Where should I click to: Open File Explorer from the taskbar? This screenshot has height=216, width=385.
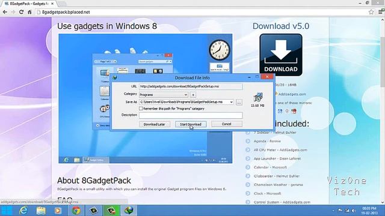point(41,211)
